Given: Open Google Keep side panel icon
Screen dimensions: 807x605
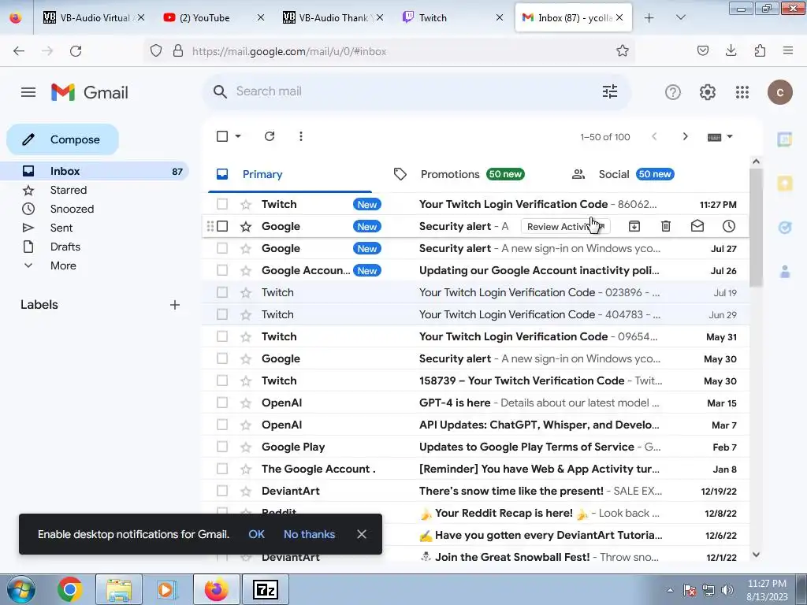Looking at the screenshot, I should coord(784,183).
